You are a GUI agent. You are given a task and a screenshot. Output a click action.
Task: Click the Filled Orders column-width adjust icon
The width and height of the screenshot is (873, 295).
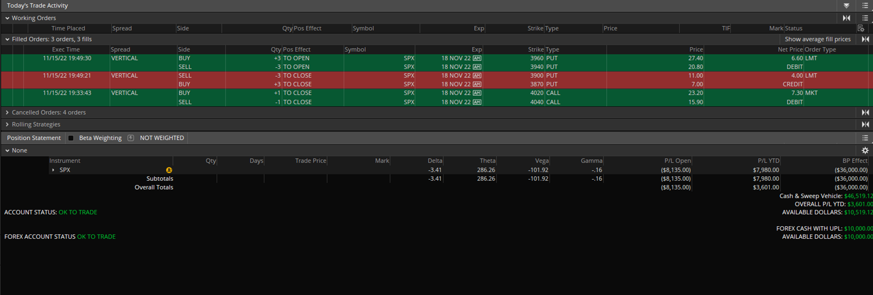click(x=865, y=39)
